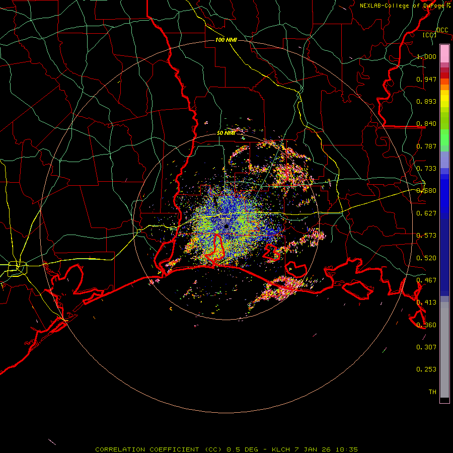Select the 0.893 scale value

point(426,101)
